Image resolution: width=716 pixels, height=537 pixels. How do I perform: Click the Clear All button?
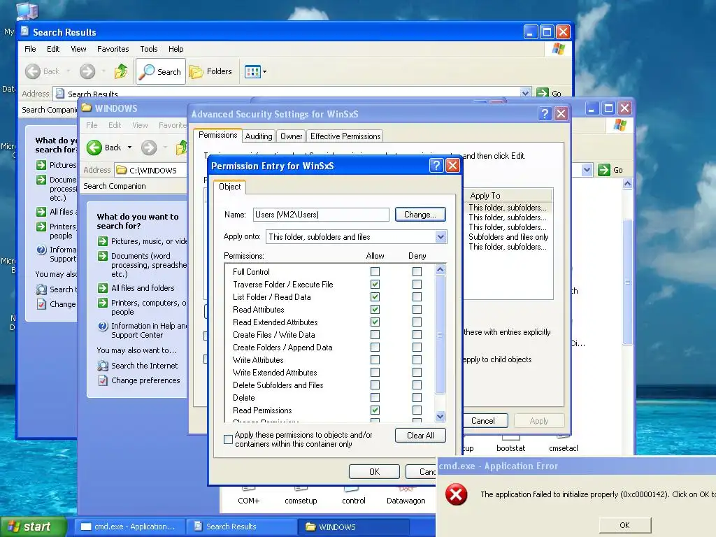(x=420, y=436)
